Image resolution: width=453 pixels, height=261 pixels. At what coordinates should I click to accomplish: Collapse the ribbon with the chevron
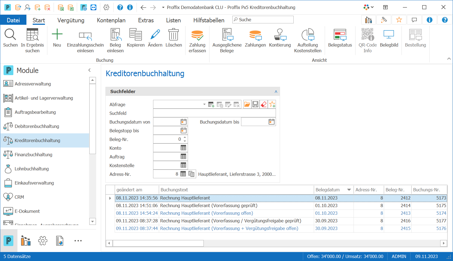tap(449, 59)
